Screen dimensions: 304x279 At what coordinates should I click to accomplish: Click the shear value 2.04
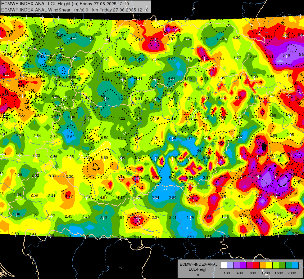[188, 39]
